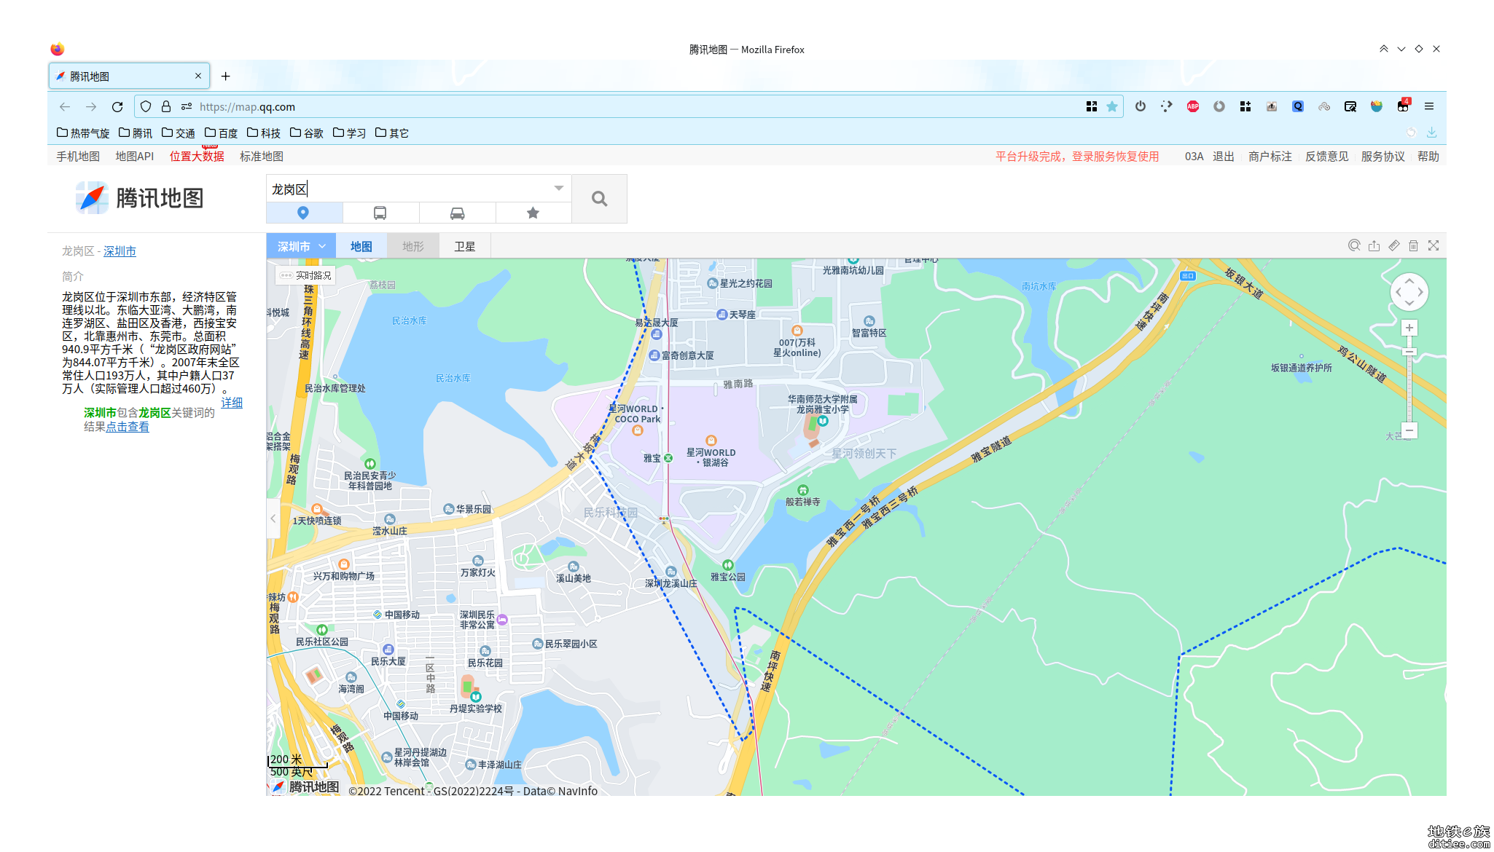Open the search history dropdown arrow
This screenshot has height=852, width=1494.
[559, 189]
